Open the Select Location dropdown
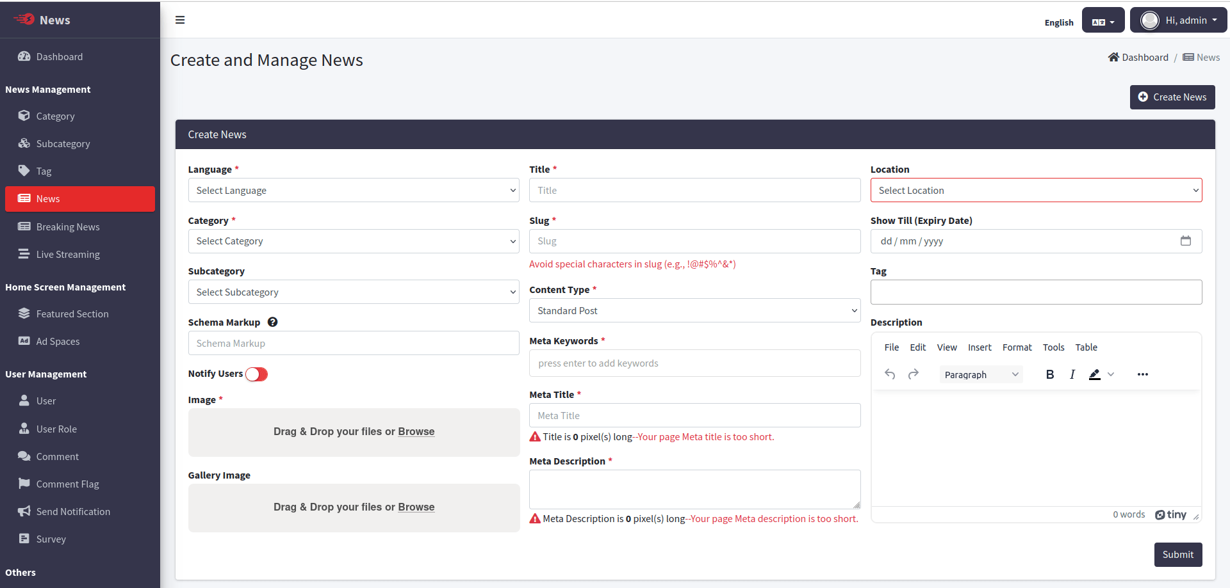The width and height of the screenshot is (1230, 588). (x=1035, y=191)
